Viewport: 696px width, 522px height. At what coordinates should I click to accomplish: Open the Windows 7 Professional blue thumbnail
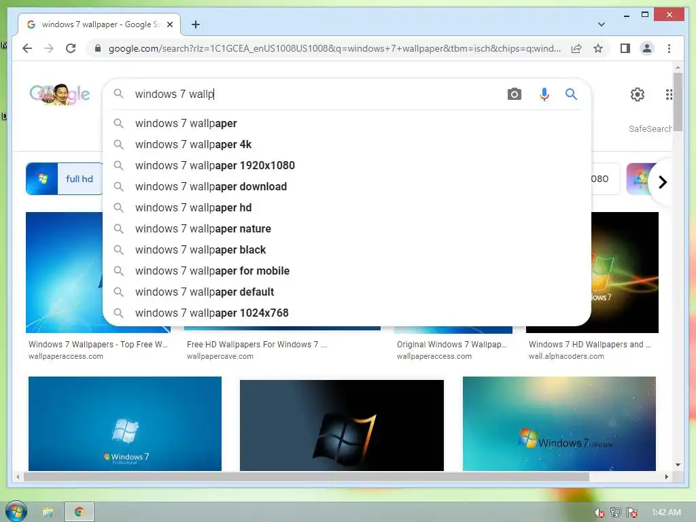[x=125, y=423]
